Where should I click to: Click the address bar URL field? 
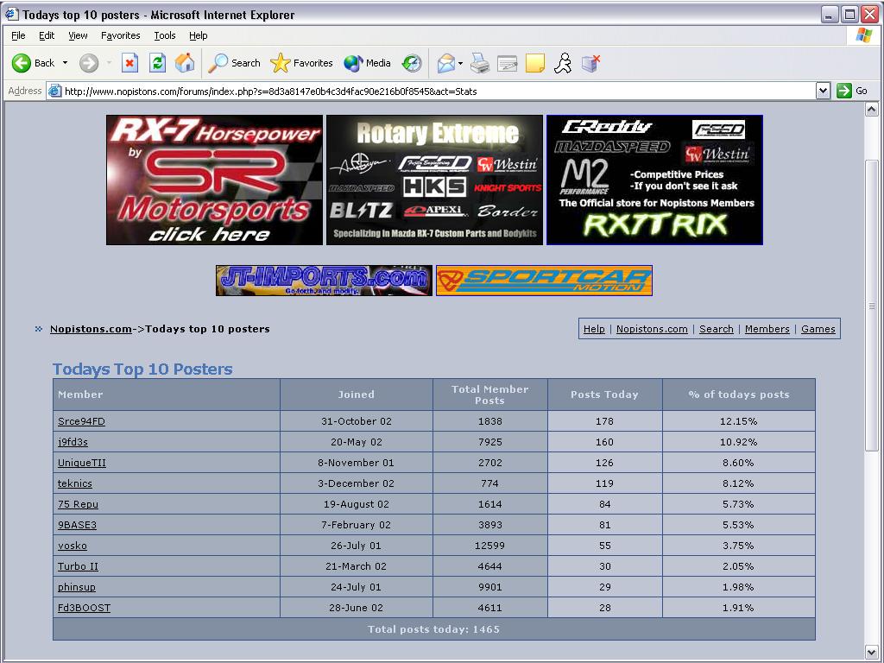click(432, 91)
